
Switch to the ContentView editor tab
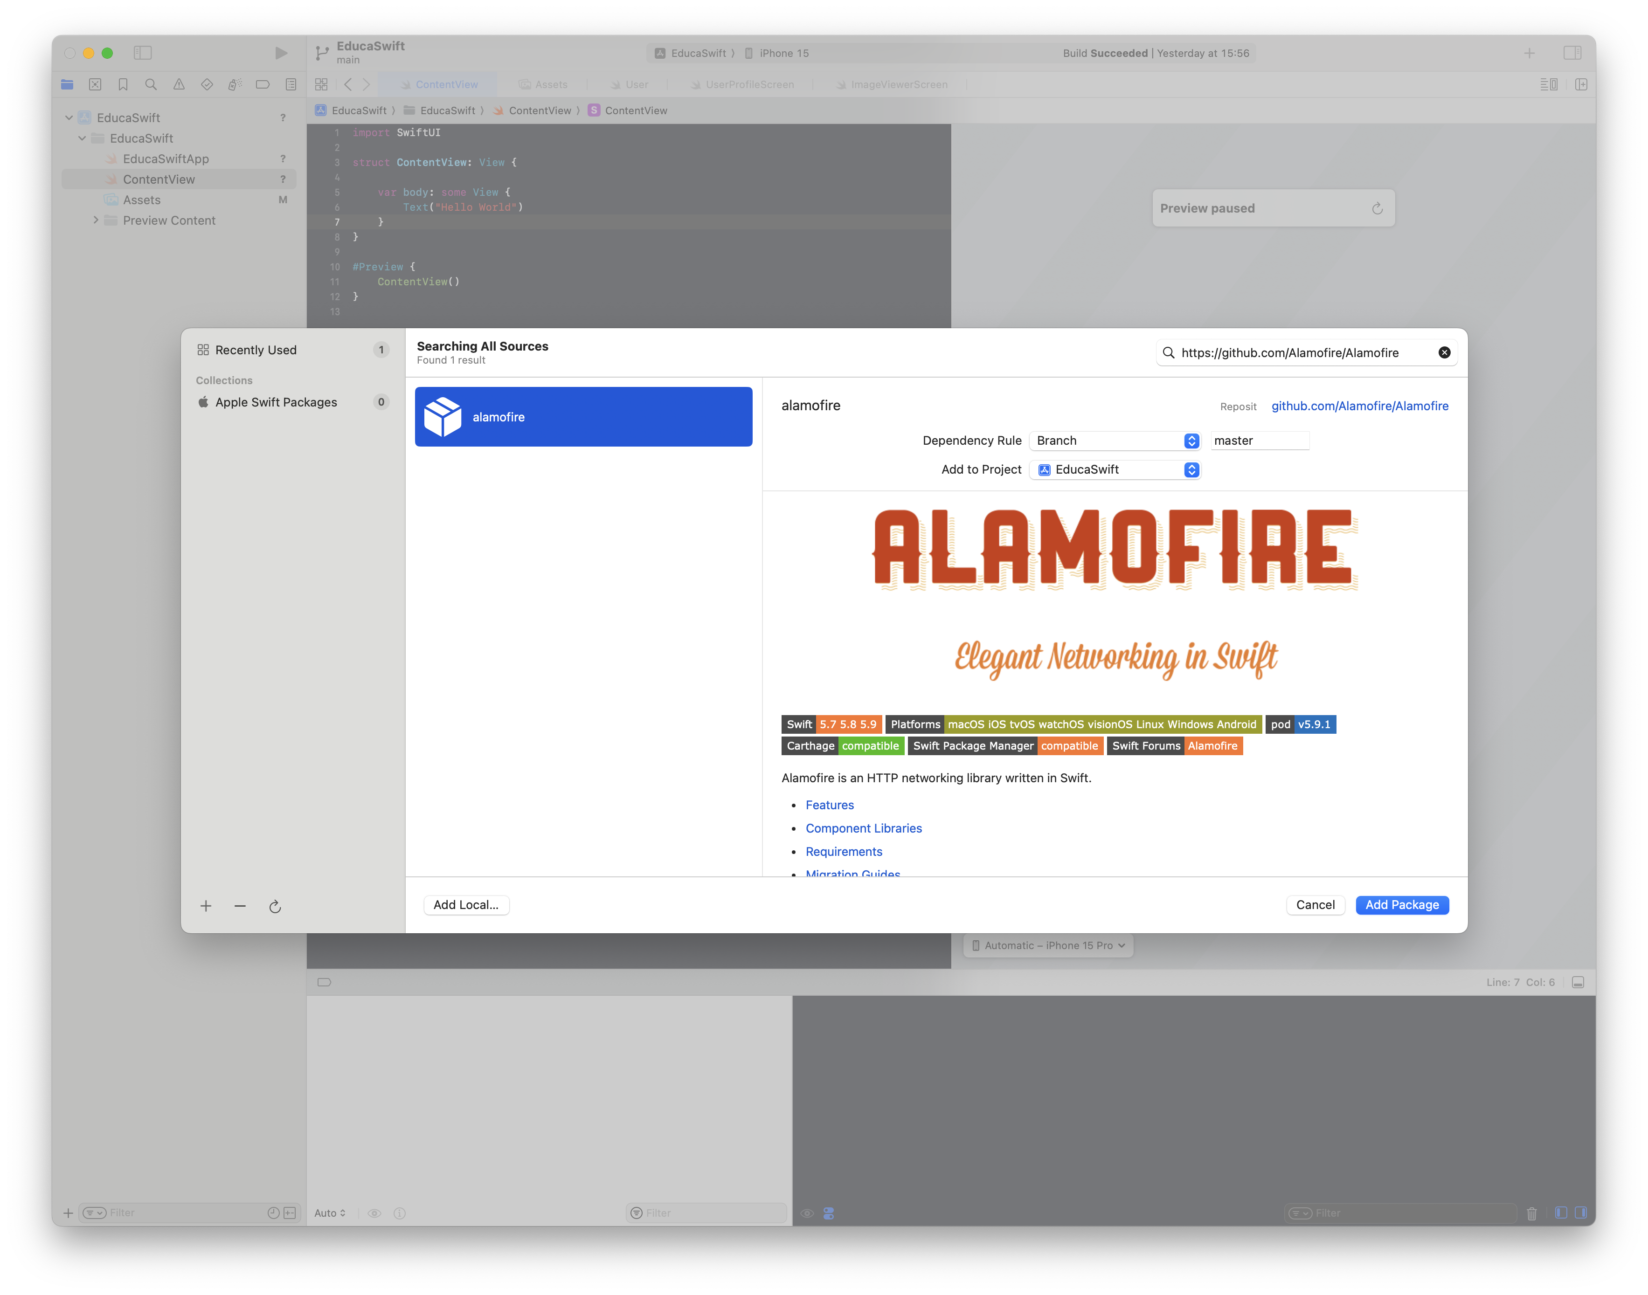pos(438,85)
